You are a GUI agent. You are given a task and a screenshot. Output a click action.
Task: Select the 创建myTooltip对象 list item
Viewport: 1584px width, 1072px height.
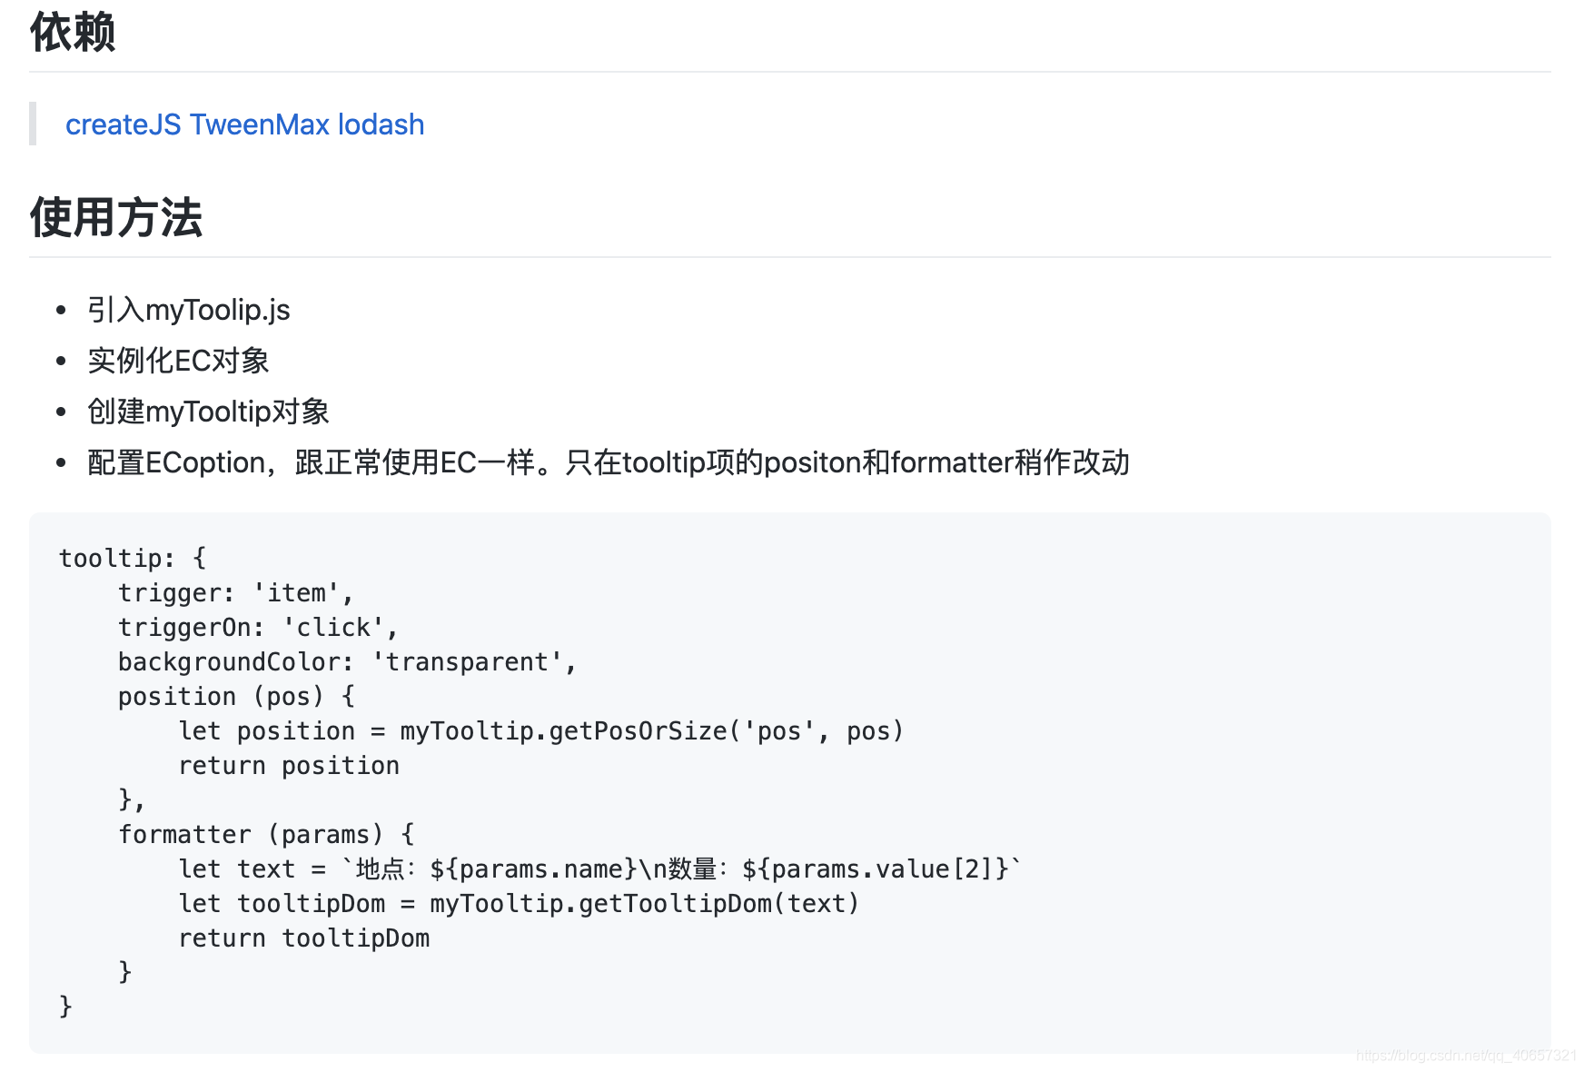point(208,412)
